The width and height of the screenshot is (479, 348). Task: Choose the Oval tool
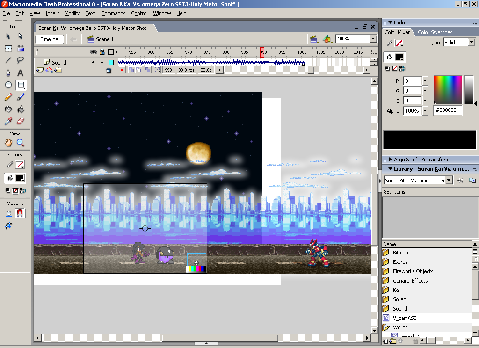pyautogui.click(x=8, y=85)
